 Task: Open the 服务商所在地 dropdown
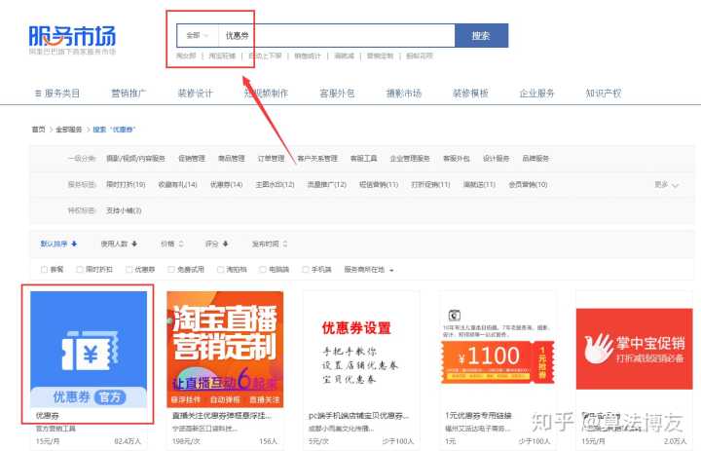coord(390,270)
